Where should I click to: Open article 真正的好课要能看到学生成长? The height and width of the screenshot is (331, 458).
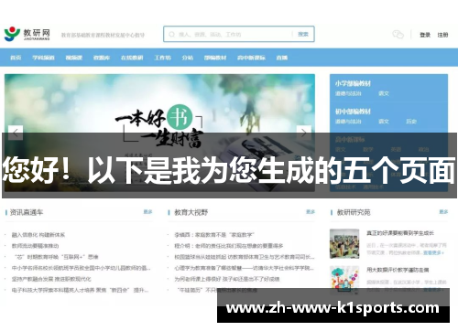click(400, 233)
